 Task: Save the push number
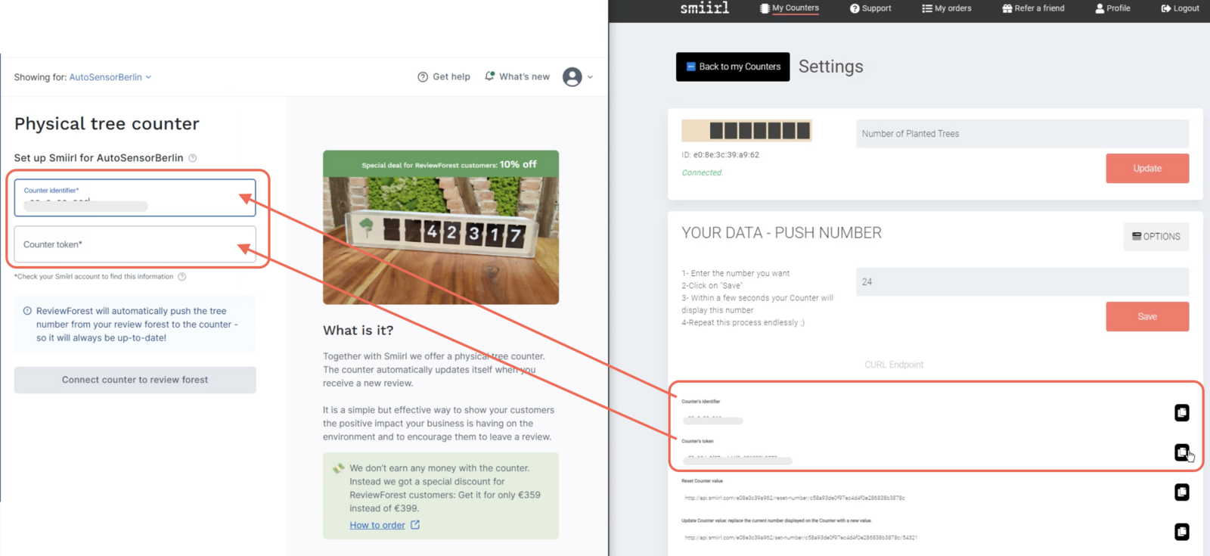pyautogui.click(x=1147, y=317)
